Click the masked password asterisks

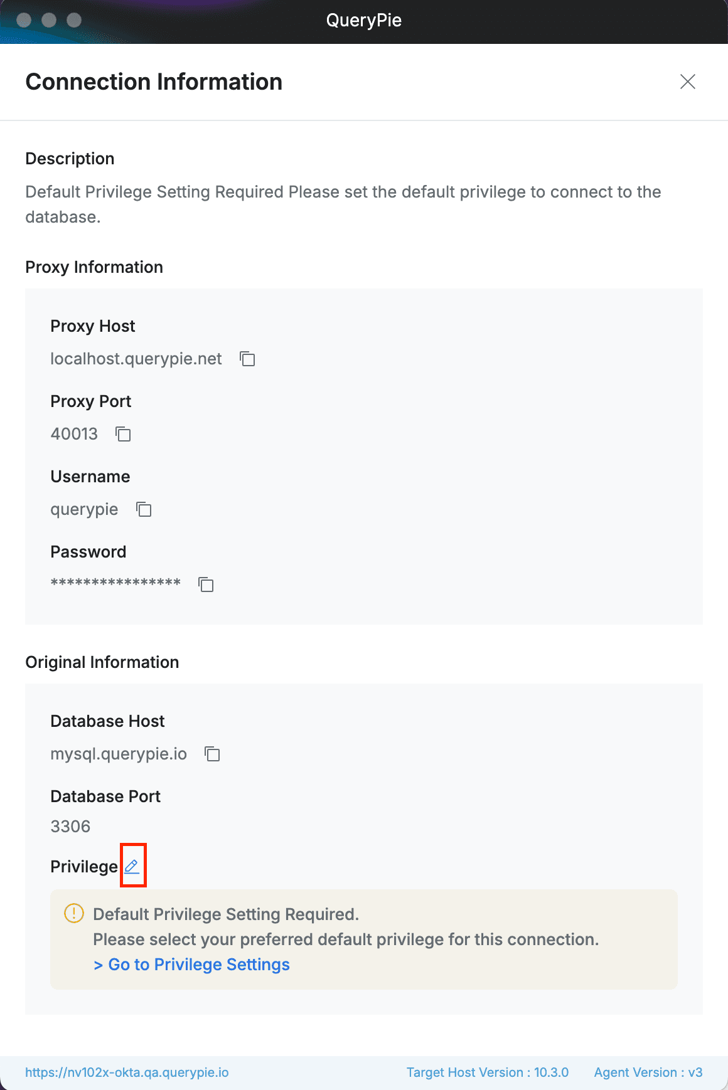(115, 583)
